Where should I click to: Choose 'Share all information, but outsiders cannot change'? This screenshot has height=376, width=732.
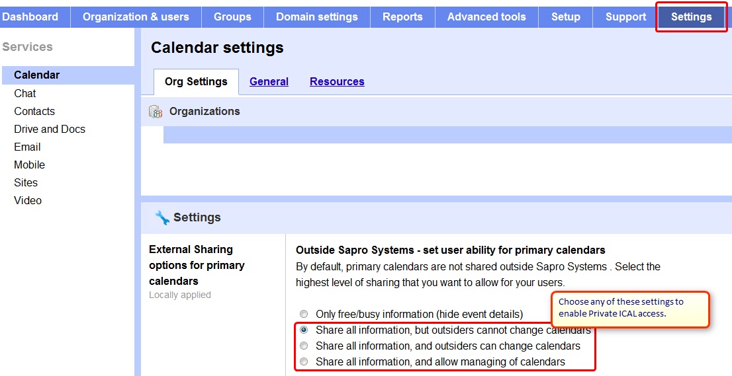click(304, 330)
